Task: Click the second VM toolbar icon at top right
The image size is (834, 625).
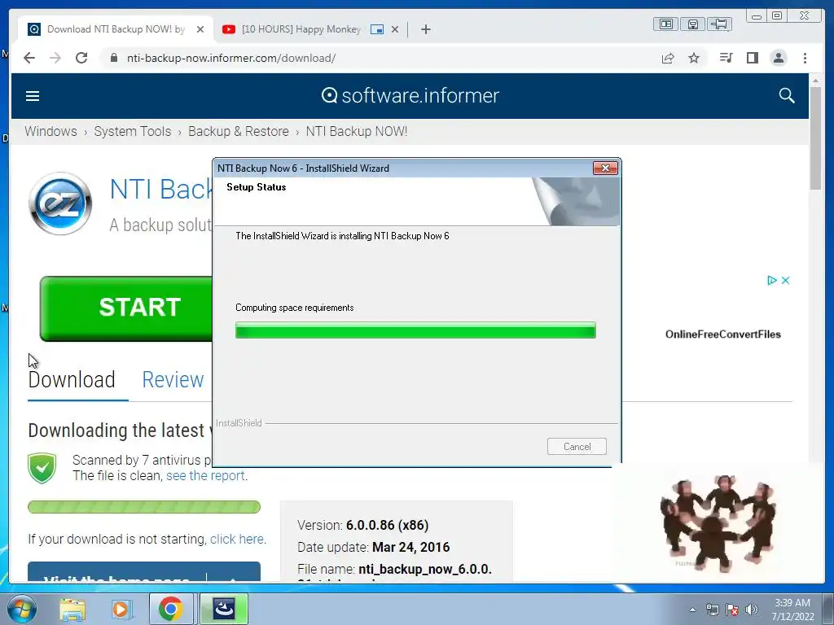Action: point(692,24)
